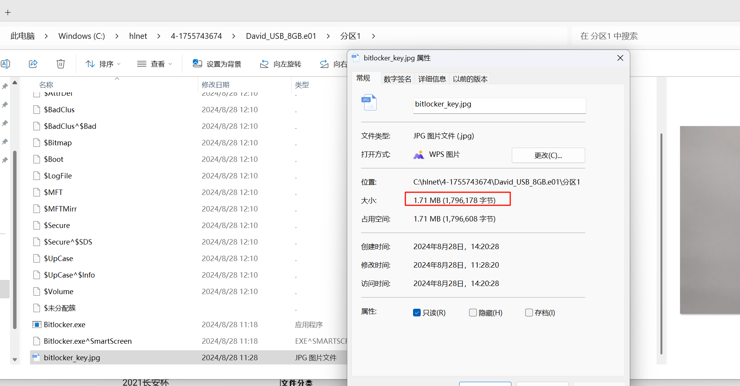Open the 排序 sort dropdown
The width and height of the screenshot is (740, 386).
103,64
